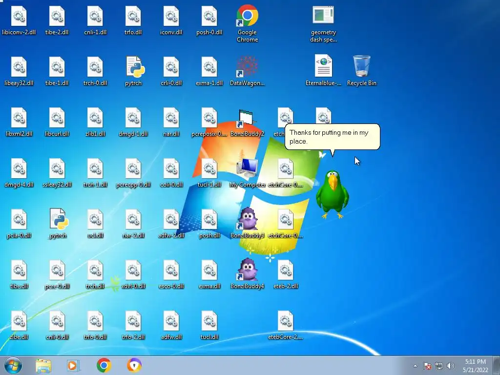Screen dimensions: 500x375
Task: Click the 5:11 PM taskbar clock
Action: pyautogui.click(x=476, y=366)
